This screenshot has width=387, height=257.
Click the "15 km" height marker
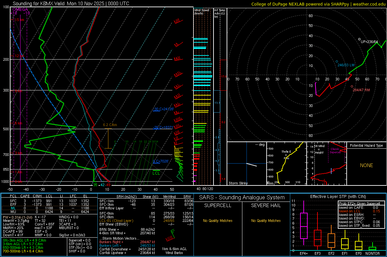click(x=19, y=20)
